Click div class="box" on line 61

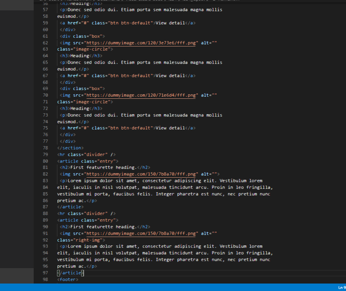[x=82, y=36]
